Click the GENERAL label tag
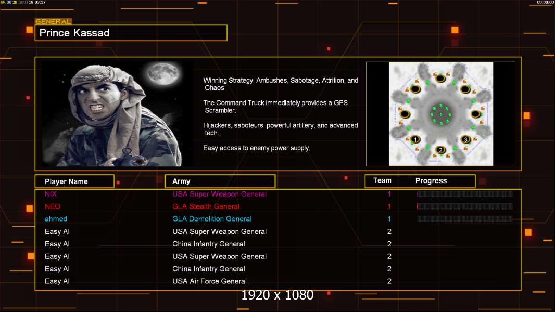Viewport: 555px width, 312px height. click(x=54, y=21)
